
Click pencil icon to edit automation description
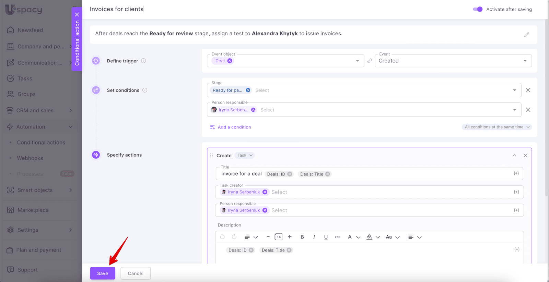point(526,35)
